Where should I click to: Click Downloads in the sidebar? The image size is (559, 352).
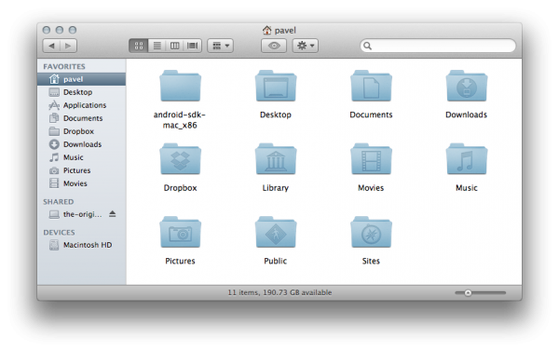pyautogui.click(x=81, y=144)
